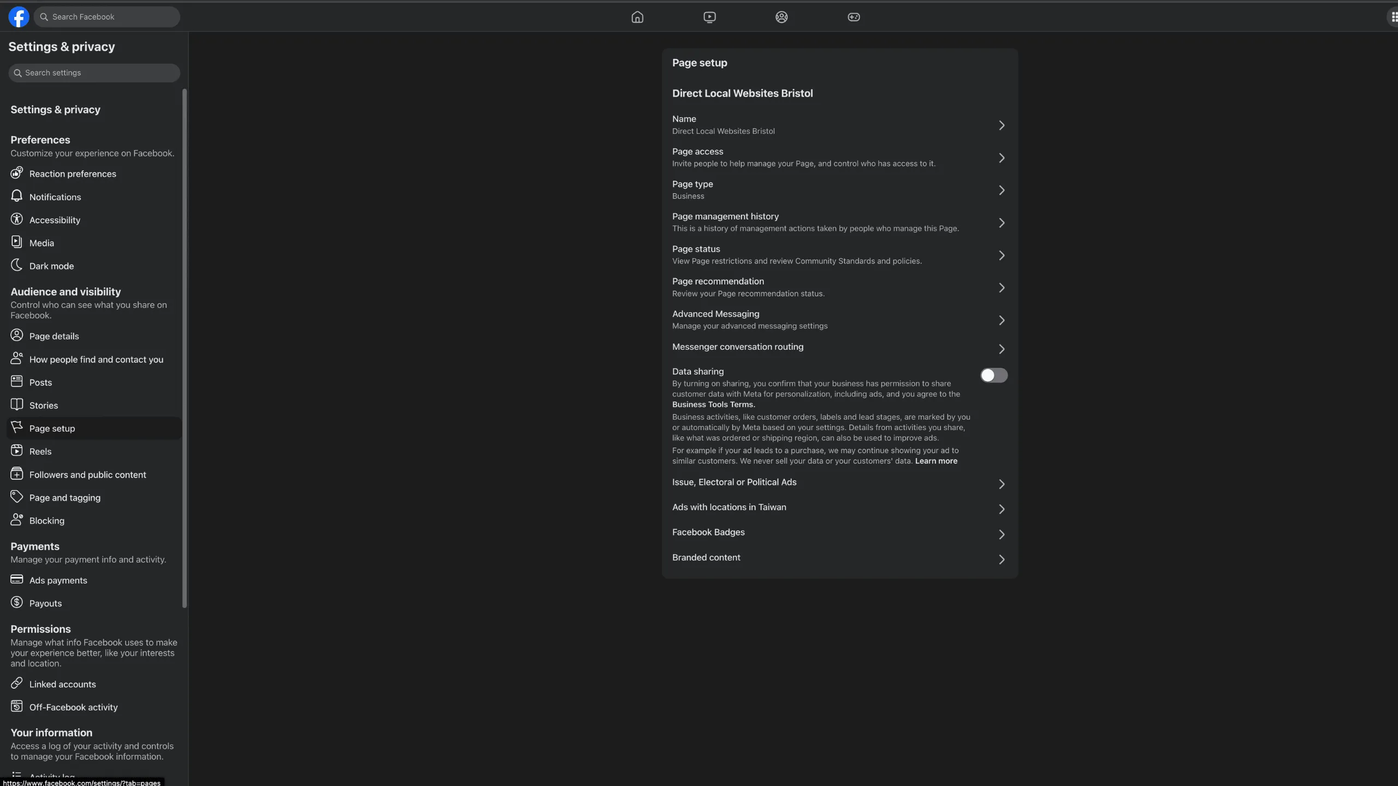The height and width of the screenshot is (786, 1398).
Task: Toggle the Data sharing switch
Action: 994,376
